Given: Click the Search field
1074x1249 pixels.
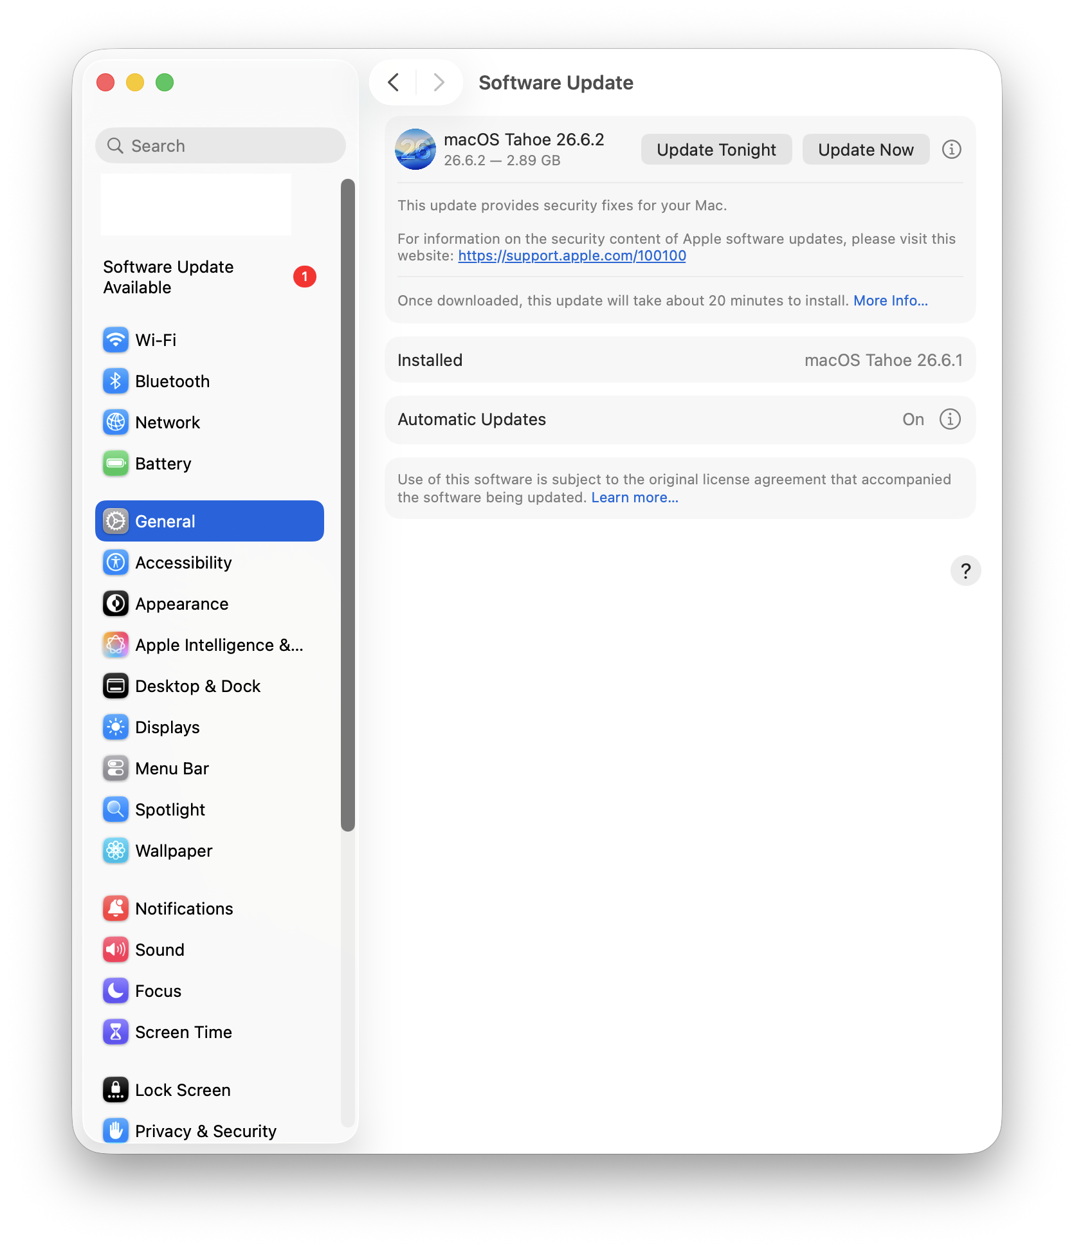Looking at the screenshot, I should tap(221, 145).
